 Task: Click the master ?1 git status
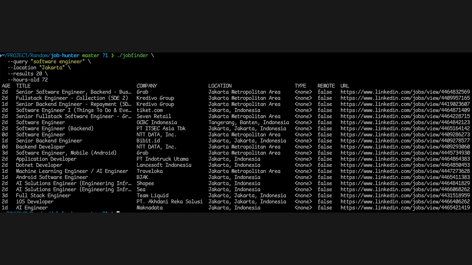(x=95, y=55)
